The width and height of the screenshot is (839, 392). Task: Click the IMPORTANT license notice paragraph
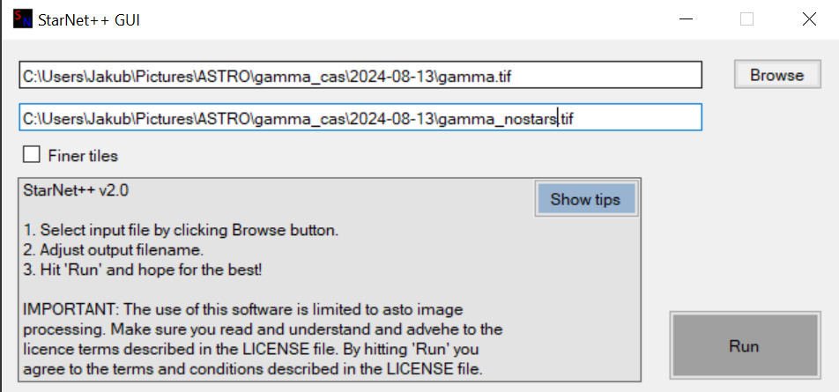pyautogui.click(x=263, y=339)
